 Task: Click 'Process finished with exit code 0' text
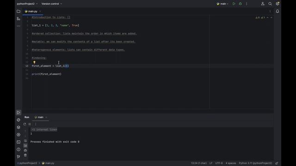point(55,142)
